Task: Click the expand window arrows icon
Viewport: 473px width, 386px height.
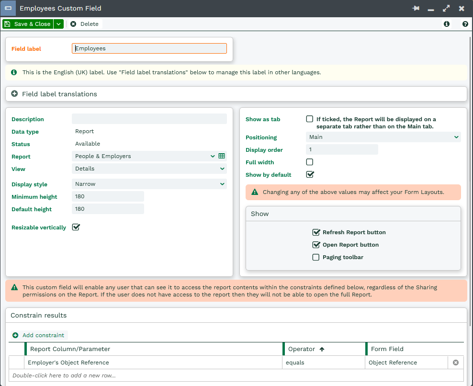Action: tap(446, 9)
